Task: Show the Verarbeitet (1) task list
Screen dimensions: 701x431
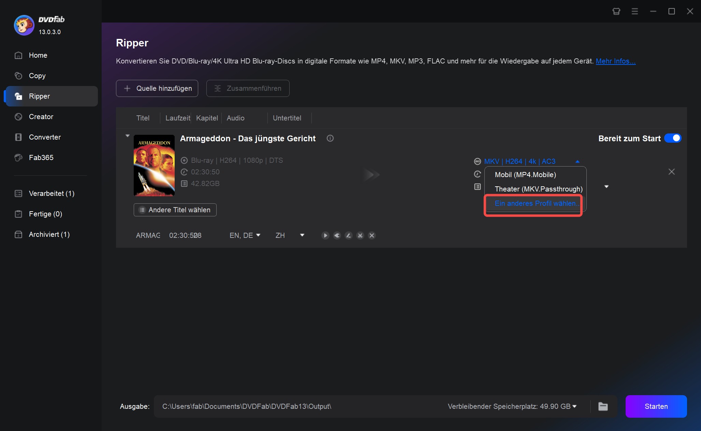Action: pos(52,193)
